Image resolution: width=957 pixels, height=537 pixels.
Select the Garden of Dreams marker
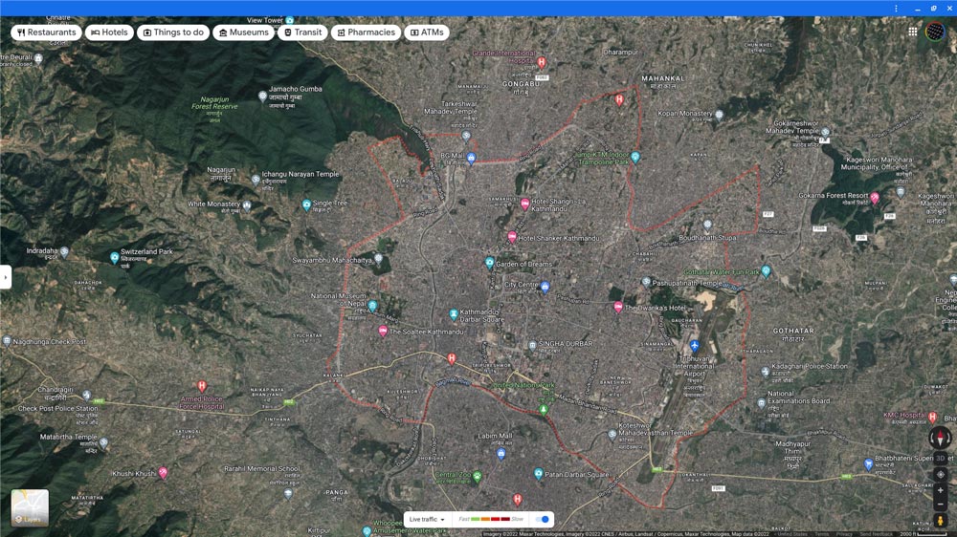point(489,263)
